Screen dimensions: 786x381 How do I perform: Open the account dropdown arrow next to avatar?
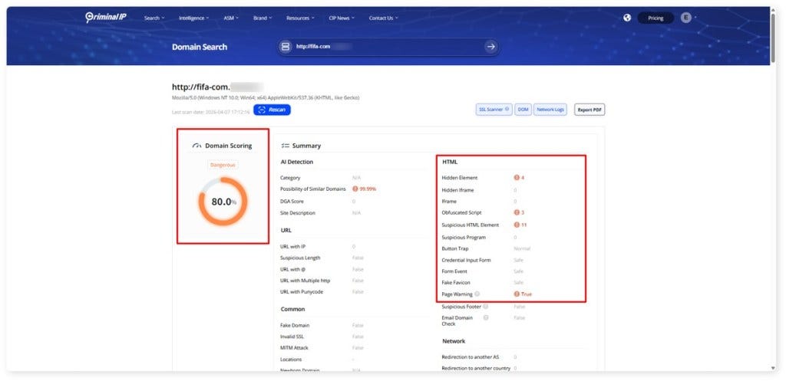coord(695,18)
